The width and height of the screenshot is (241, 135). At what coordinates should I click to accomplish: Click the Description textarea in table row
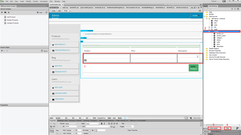(x=188, y=56)
